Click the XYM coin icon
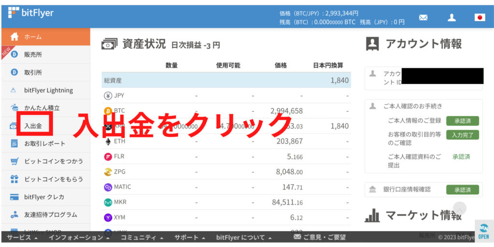 click(x=108, y=218)
